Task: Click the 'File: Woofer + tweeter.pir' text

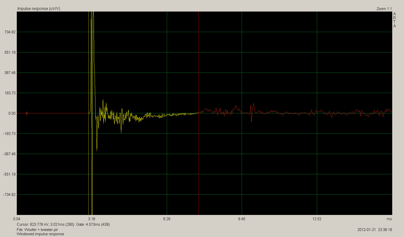Action: pos(37,230)
